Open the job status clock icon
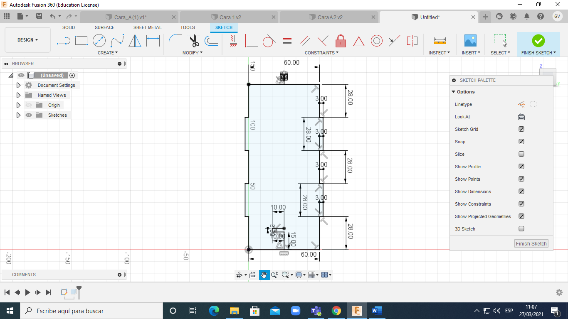 pos(513,17)
